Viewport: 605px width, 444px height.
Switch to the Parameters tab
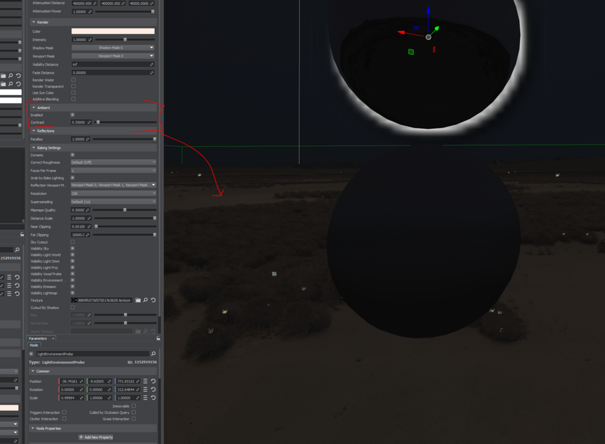pos(39,339)
